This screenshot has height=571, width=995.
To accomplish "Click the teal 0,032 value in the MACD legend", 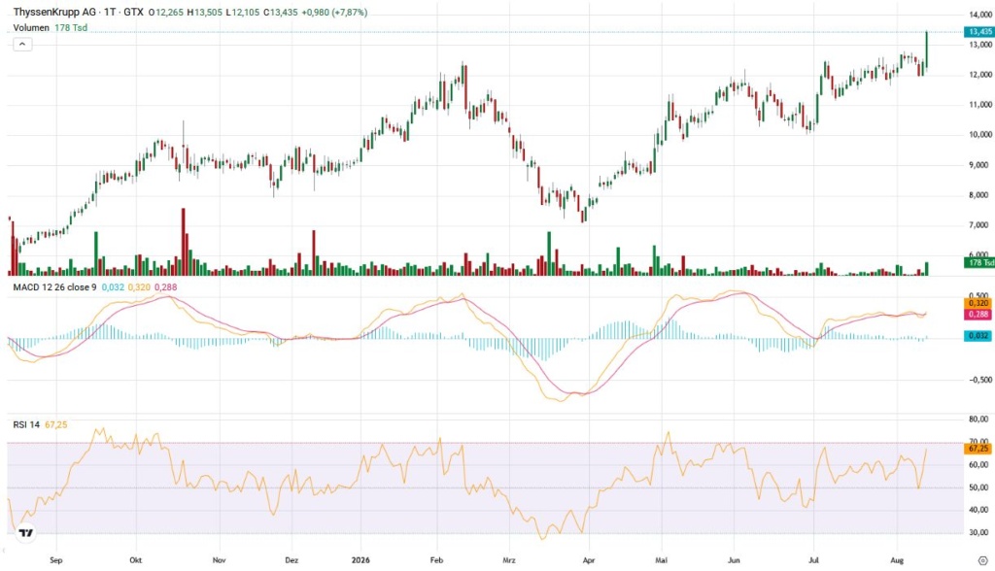I will tap(113, 287).
